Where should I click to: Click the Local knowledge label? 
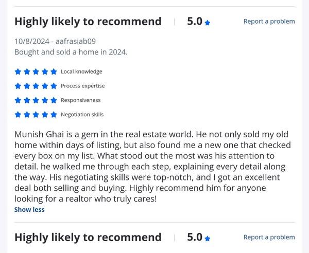point(81,71)
